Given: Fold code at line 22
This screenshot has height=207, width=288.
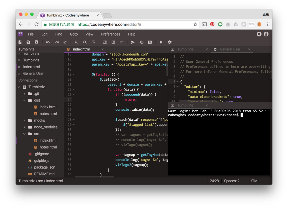Looking at the screenshot, I should (73, 90).
